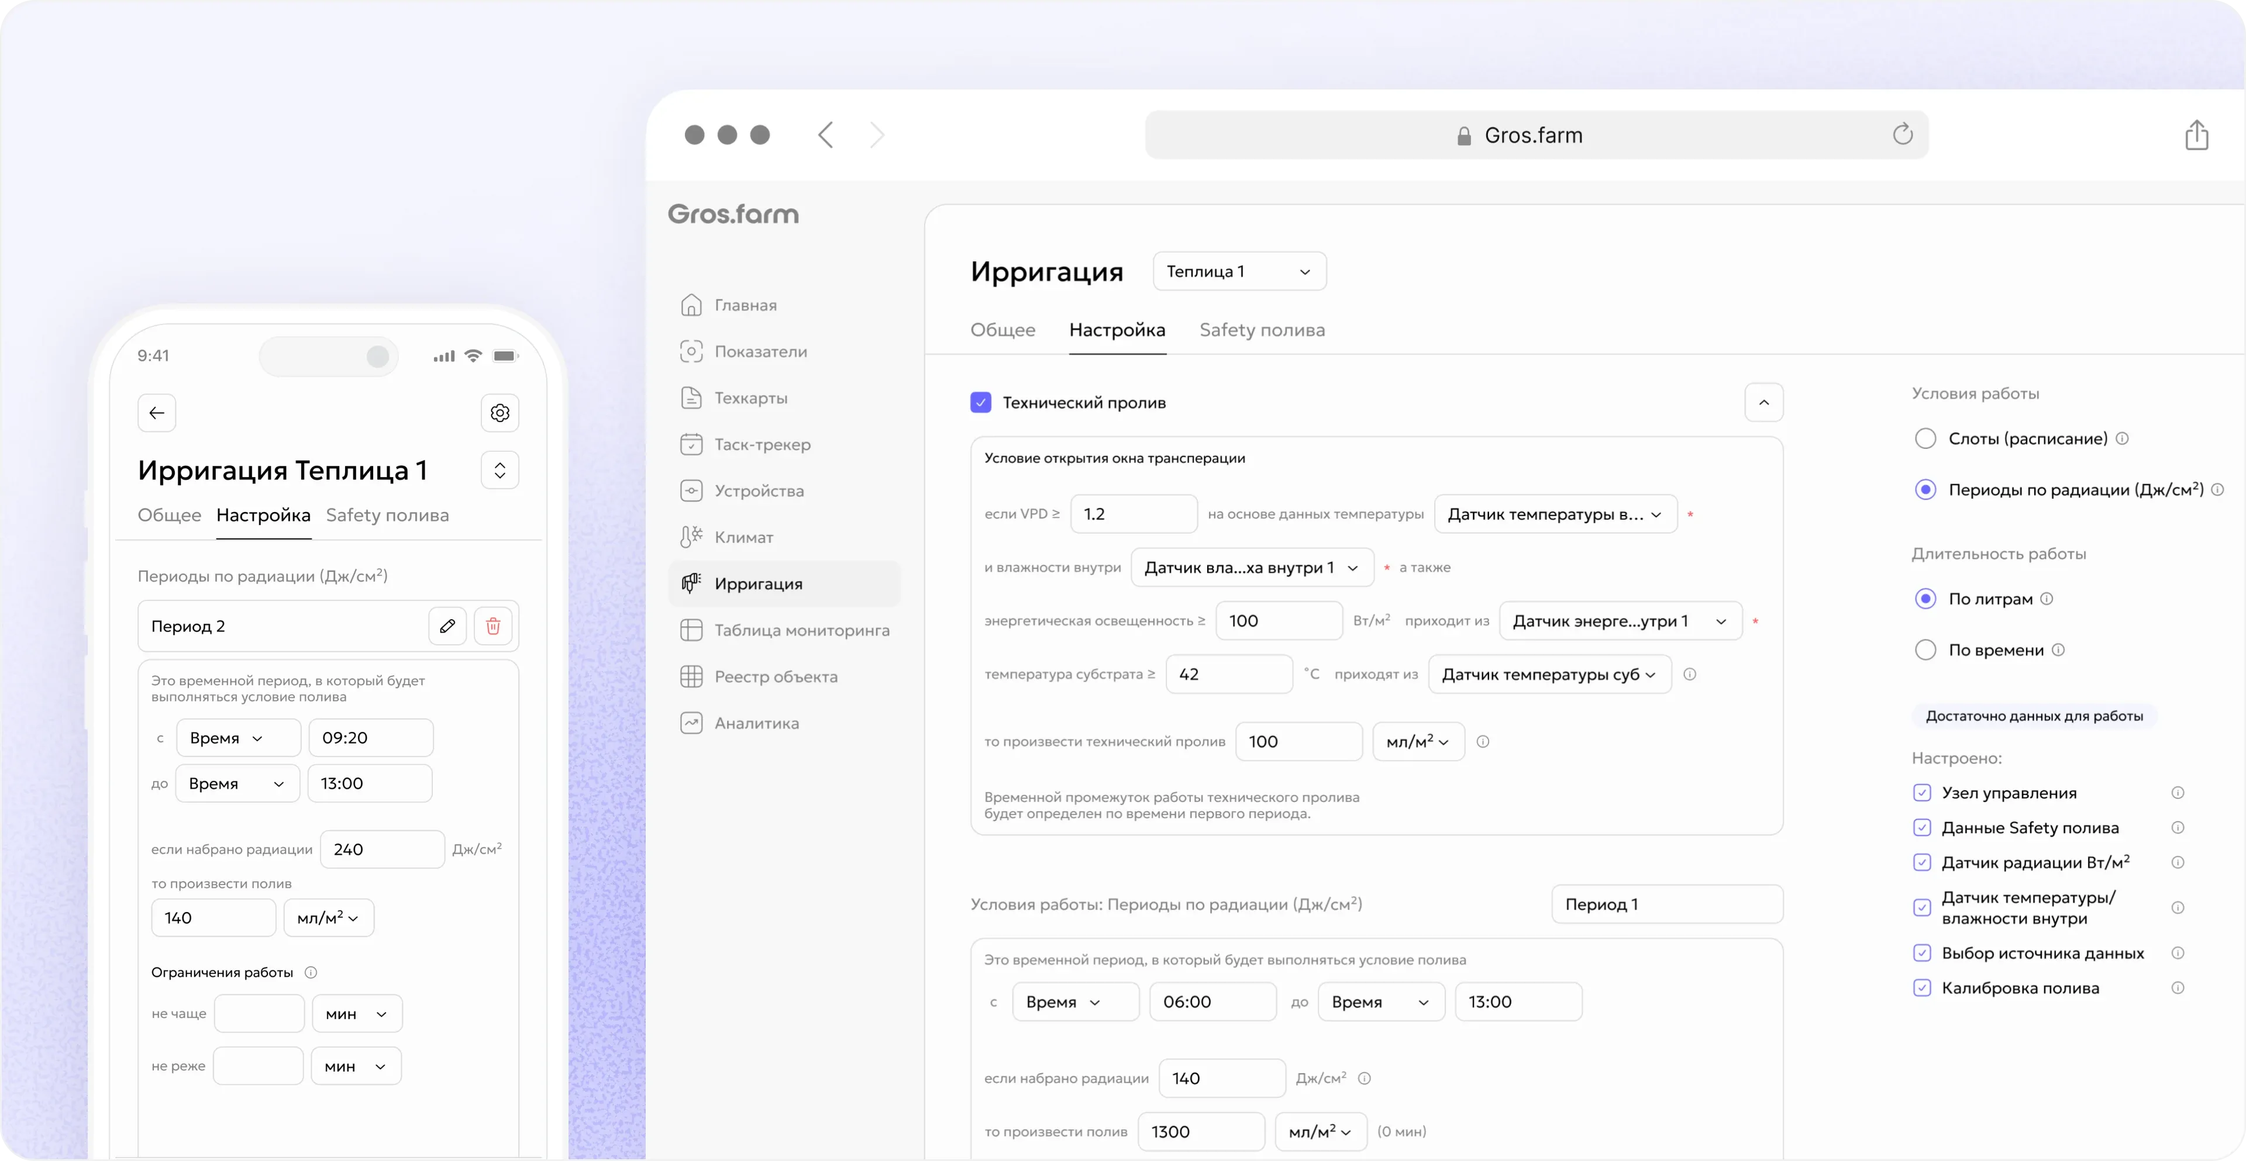2246x1161 pixels.
Task: Click info icon beside the substrate temperature sensor
Action: (x=1690, y=675)
